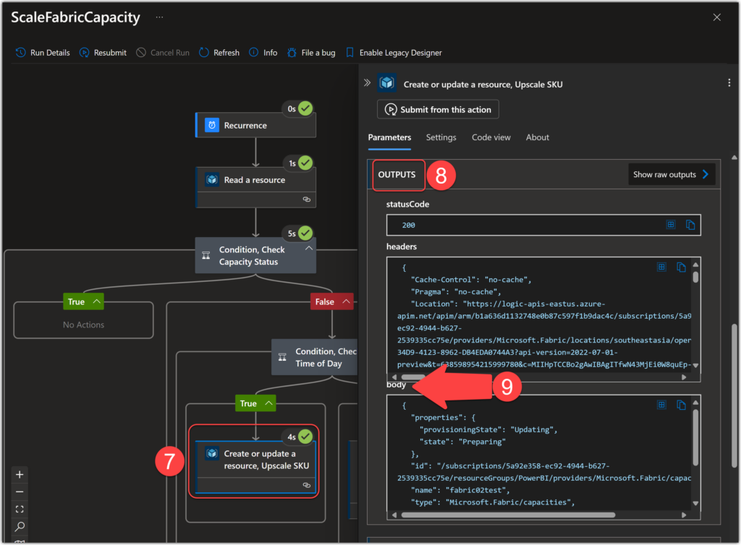This screenshot has height=545, width=741.
Task: Click the "provisioningState": "Updating" line
Action: (488, 429)
